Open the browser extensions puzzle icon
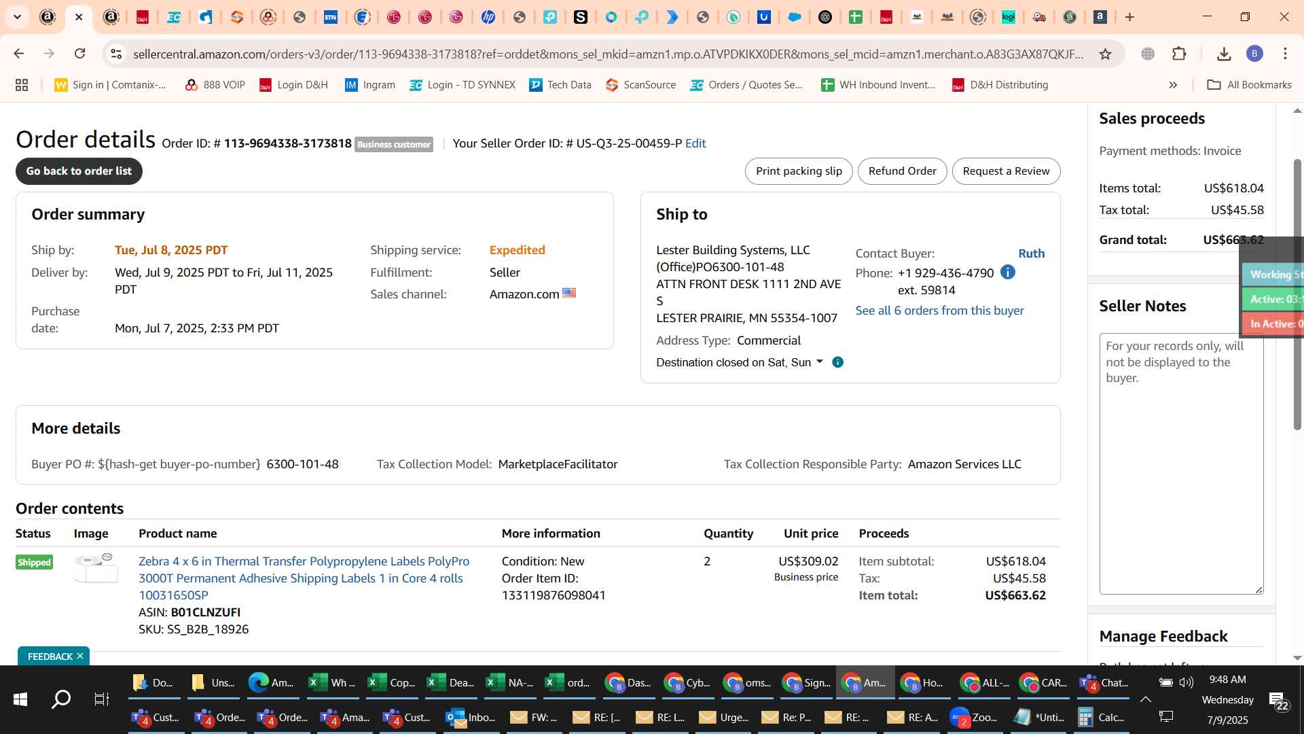This screenshot has height=734, width=1304. (x=1179, y=54)
